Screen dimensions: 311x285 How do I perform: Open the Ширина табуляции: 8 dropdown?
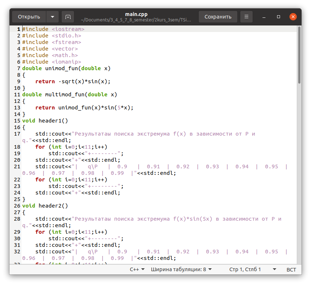click(181, 269)
